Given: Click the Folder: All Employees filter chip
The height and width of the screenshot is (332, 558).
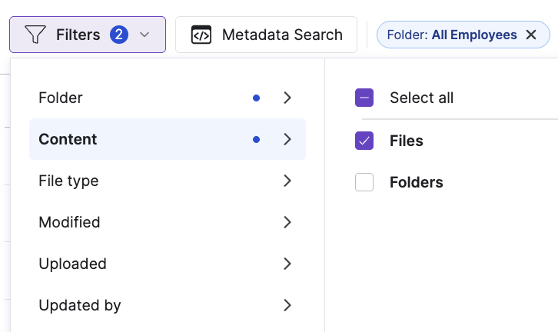Looking at the screenshot, I should click(x=452, y=35).
